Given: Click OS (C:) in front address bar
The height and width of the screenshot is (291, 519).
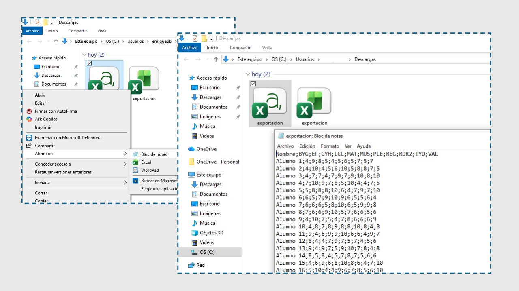Looking at the screenshot, I should pos(279,59).
